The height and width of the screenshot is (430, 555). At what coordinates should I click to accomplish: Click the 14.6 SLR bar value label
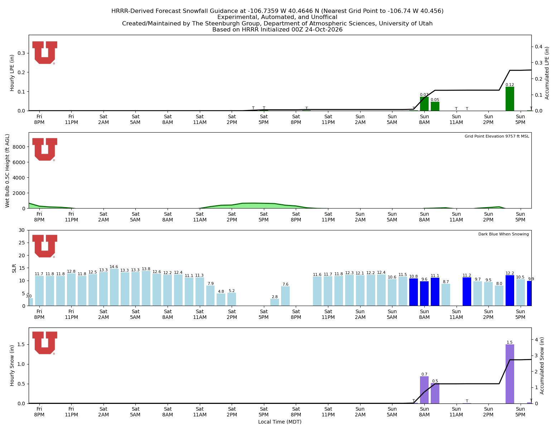(x=114, y=267)
